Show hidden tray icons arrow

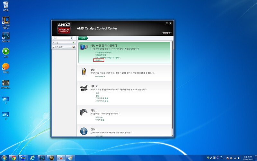click(x=224, y=158)
